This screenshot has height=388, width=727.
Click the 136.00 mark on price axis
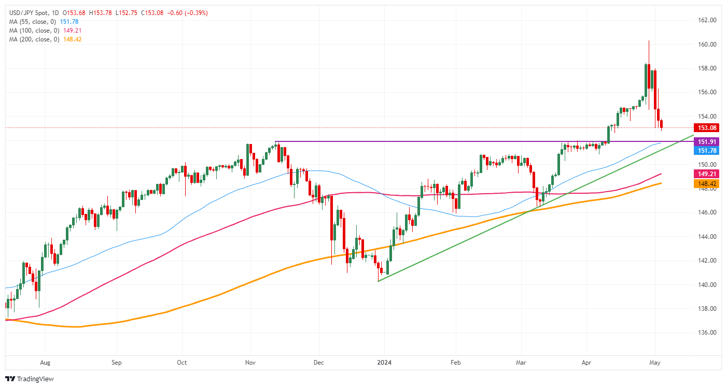[x=706, y=333]
